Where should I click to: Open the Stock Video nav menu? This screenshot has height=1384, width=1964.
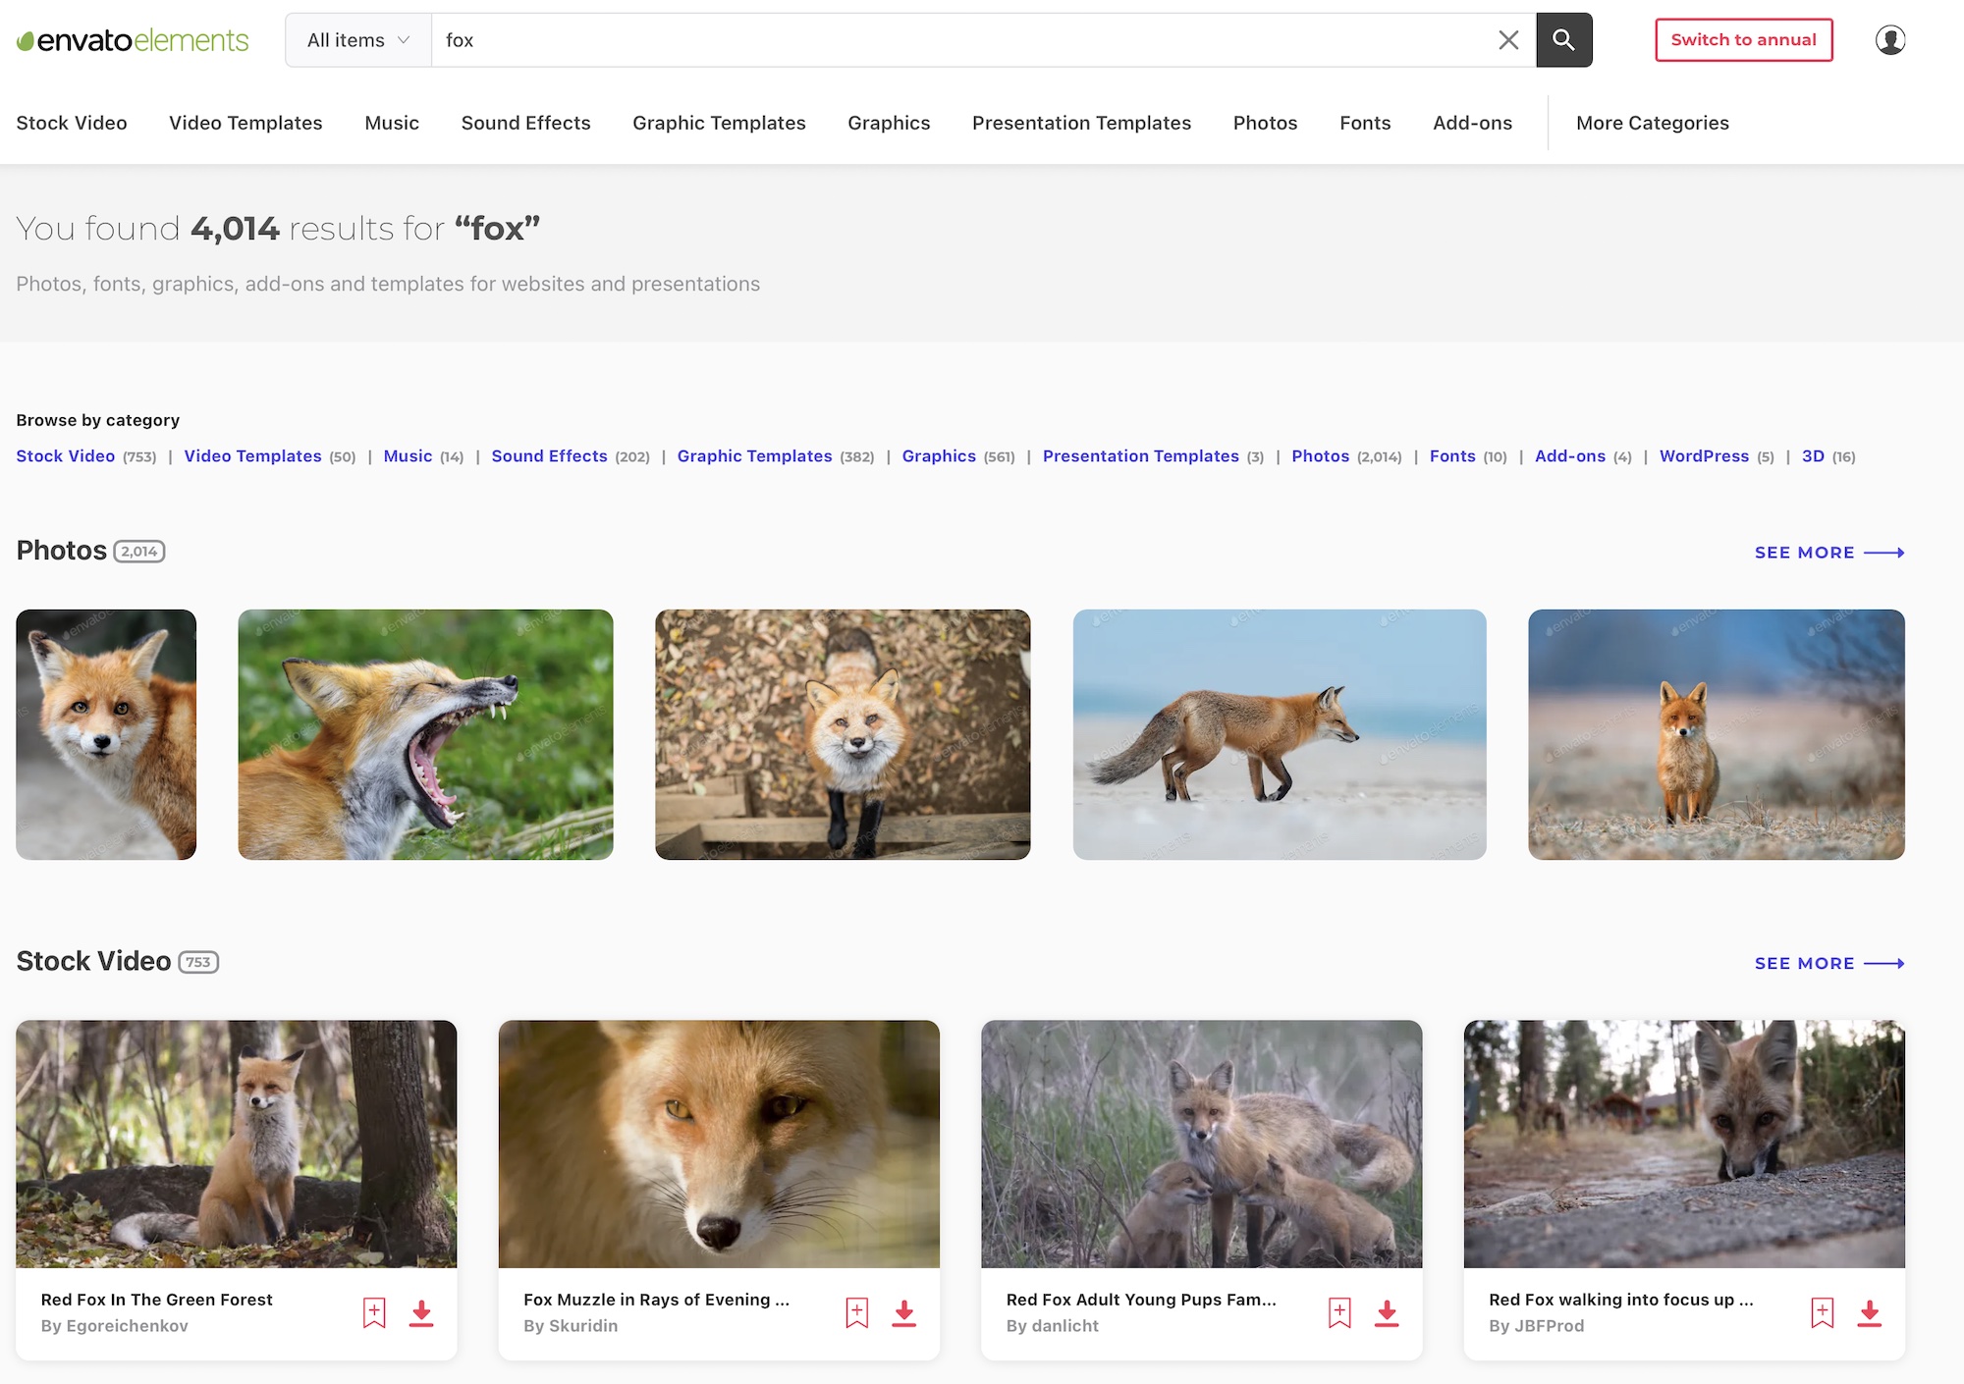[x=72, y=123]
